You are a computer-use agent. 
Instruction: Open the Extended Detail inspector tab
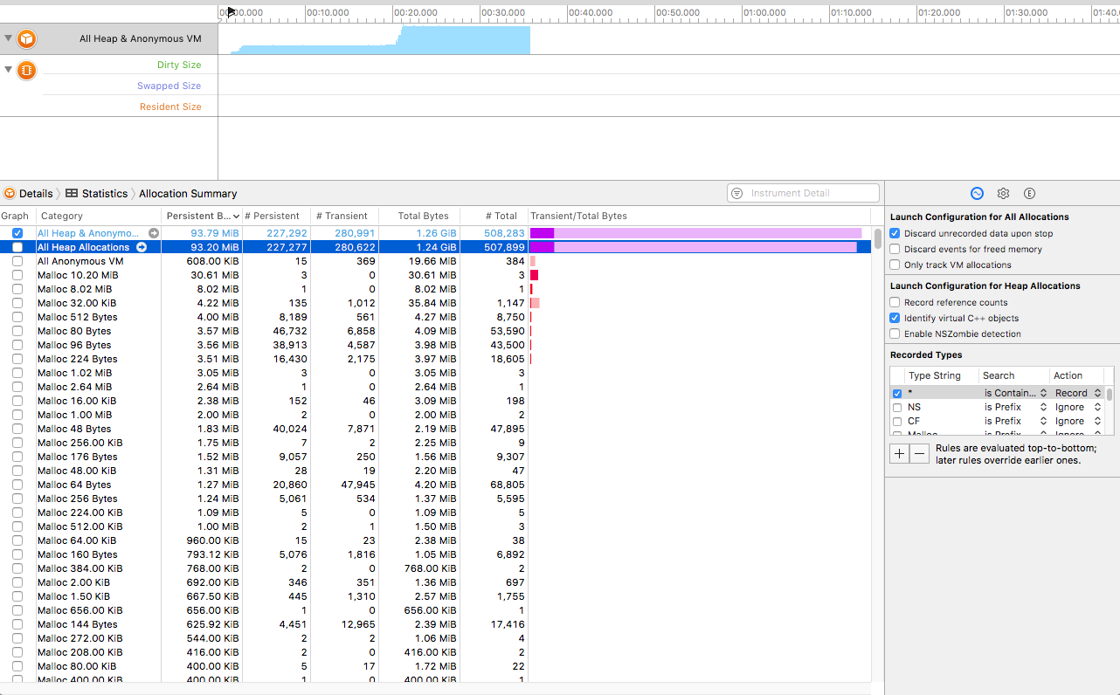1029,194
